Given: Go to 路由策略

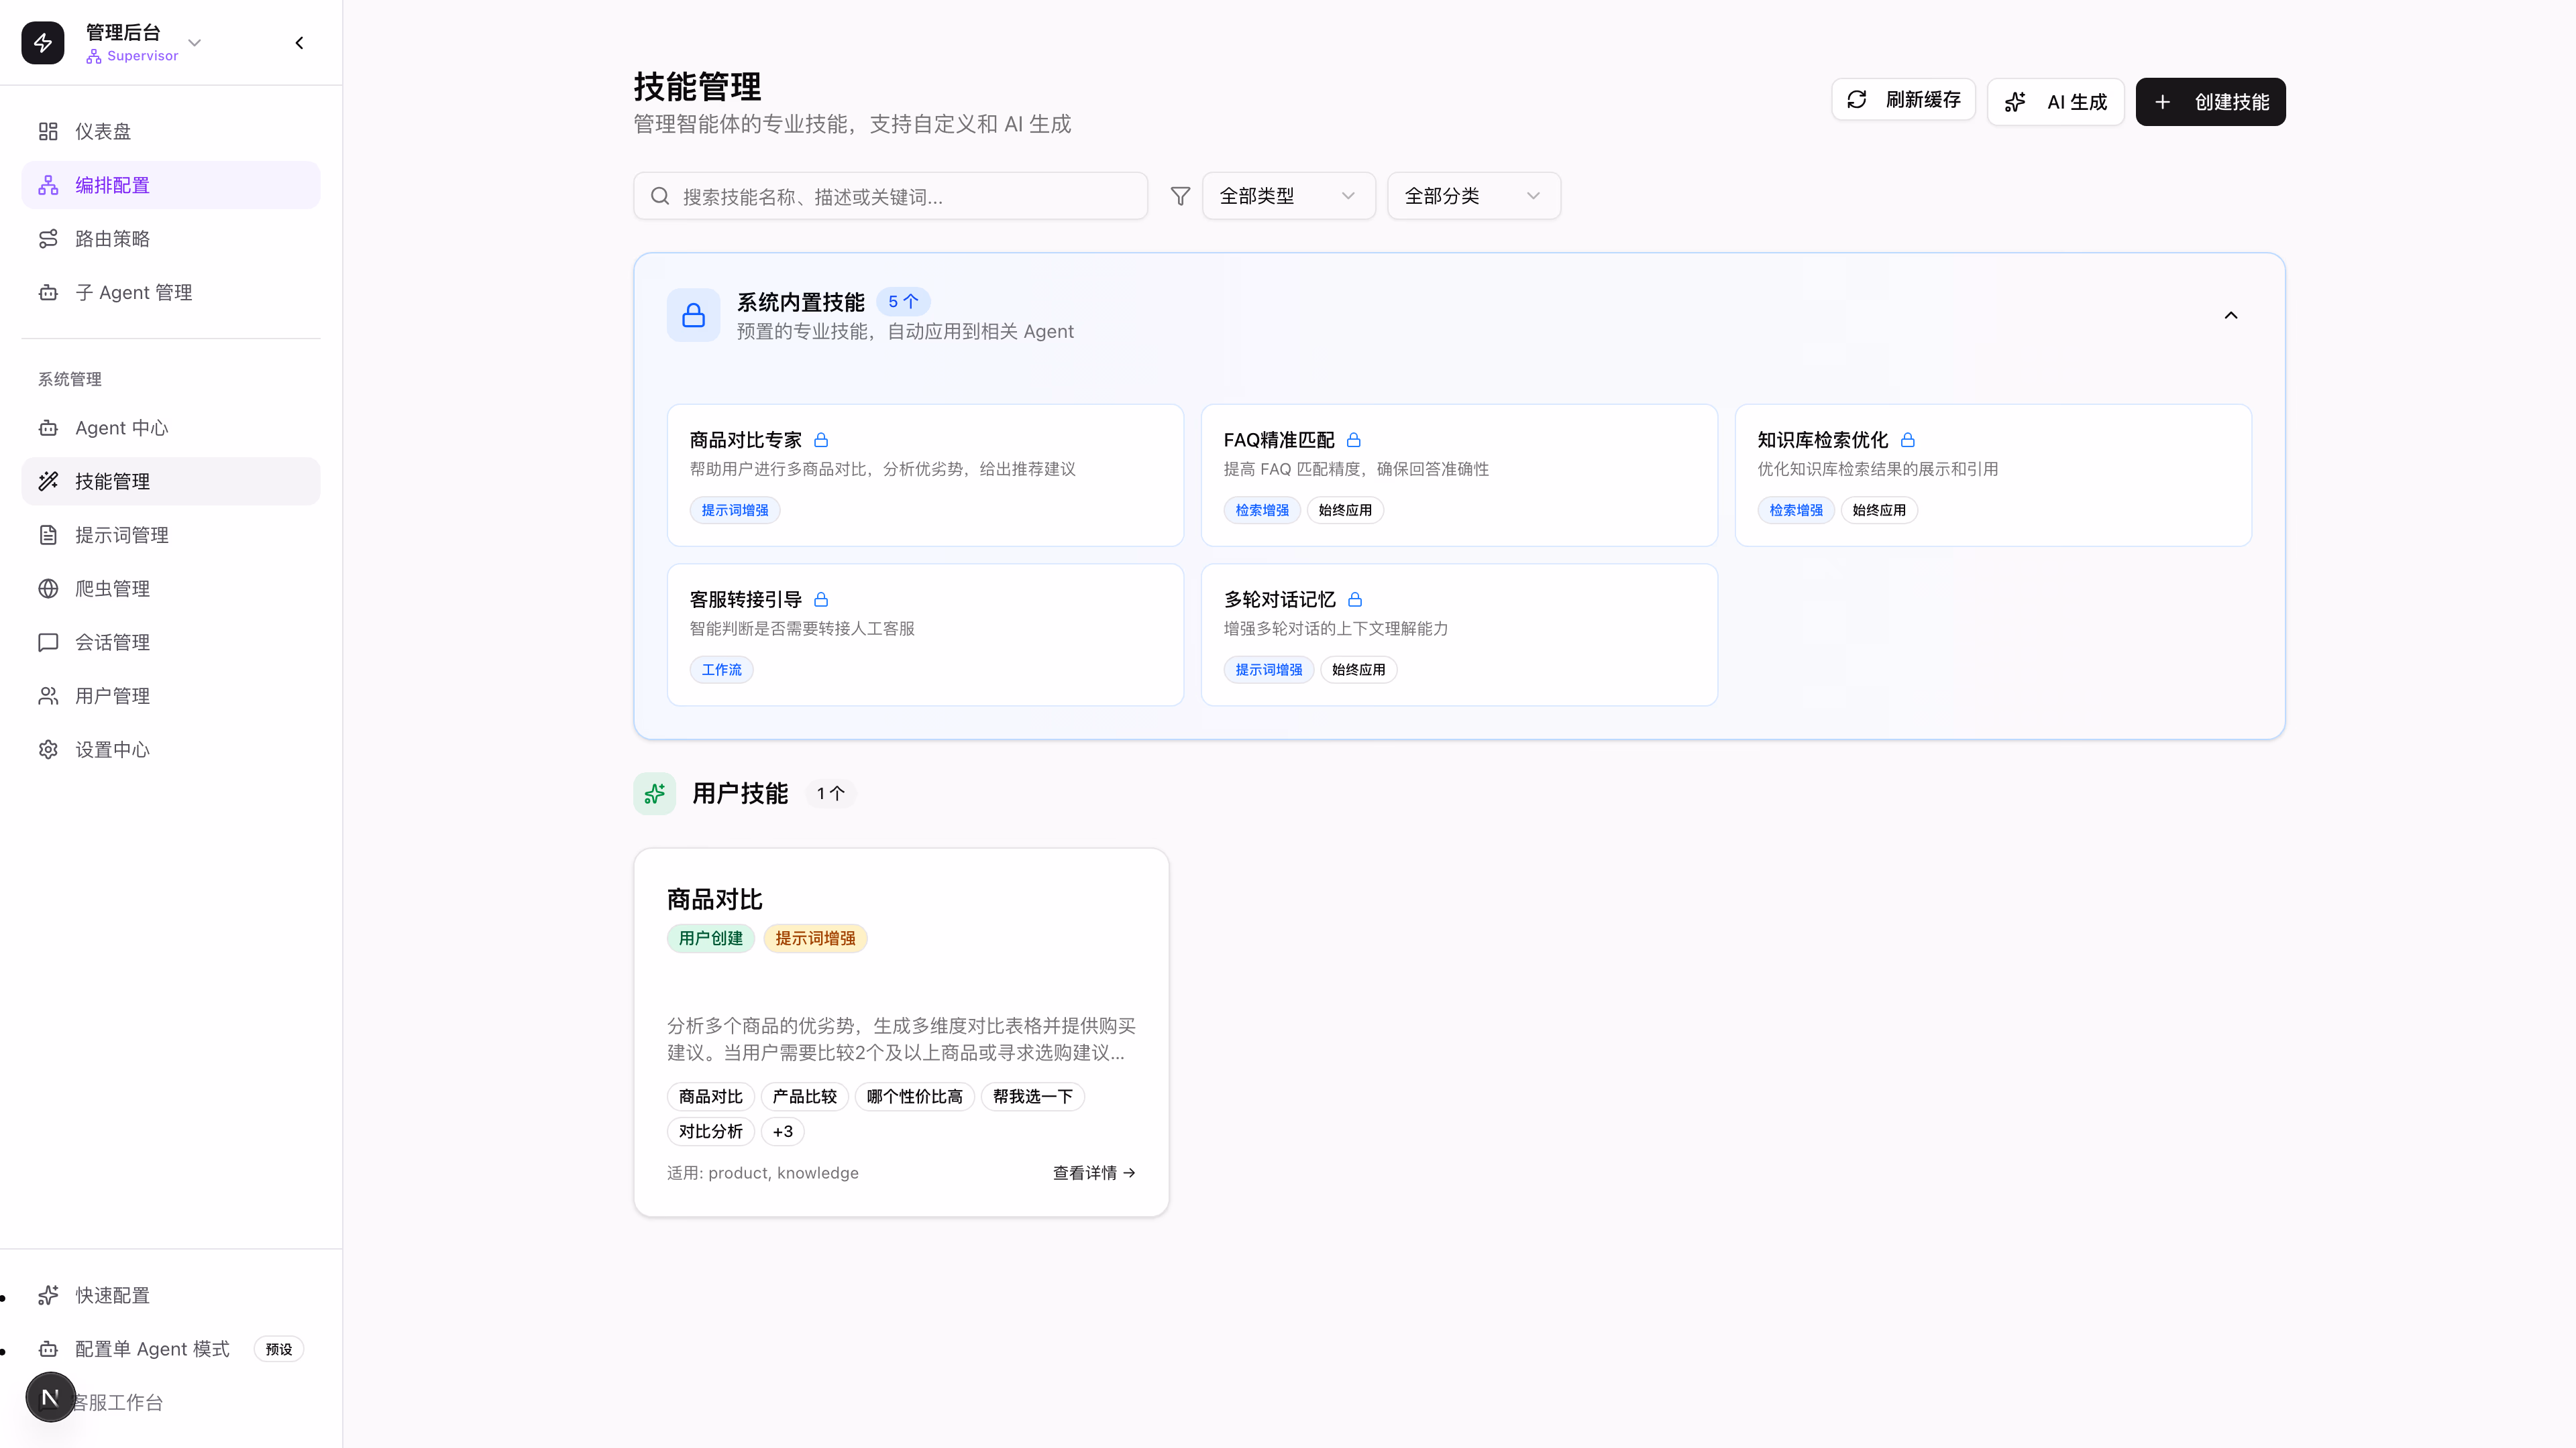Looking at the screenshot, I should tap(171, 239).
